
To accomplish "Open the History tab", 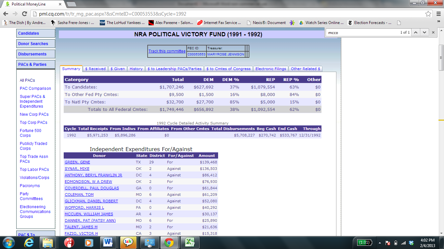I will tap(136, 69).
